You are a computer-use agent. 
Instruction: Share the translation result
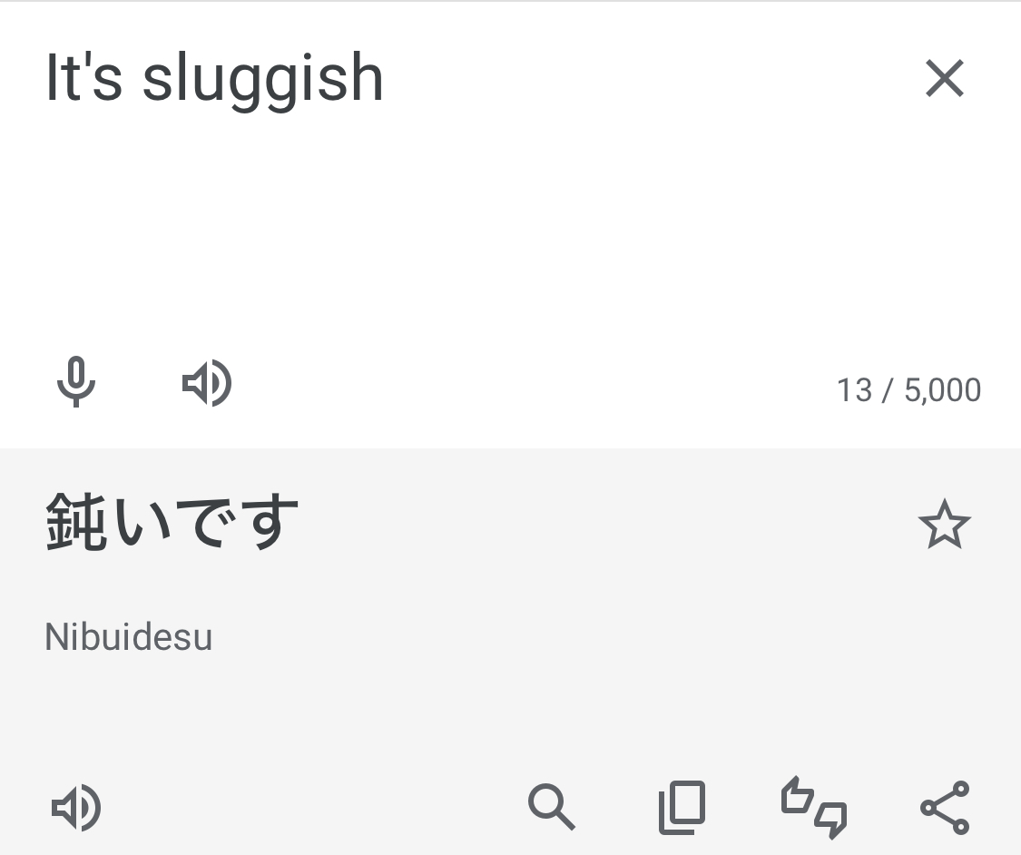click(x=945, y=807)
